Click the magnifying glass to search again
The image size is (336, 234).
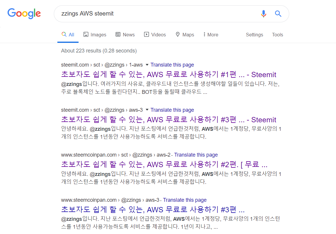278,13
